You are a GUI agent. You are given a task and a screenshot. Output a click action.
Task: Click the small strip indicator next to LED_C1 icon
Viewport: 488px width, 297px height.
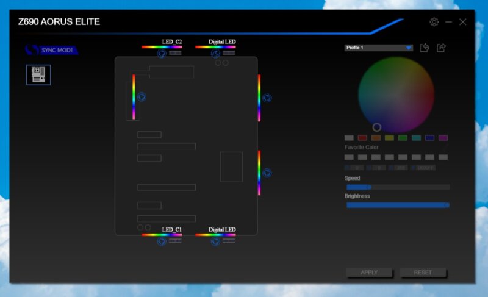pos(175,241)
